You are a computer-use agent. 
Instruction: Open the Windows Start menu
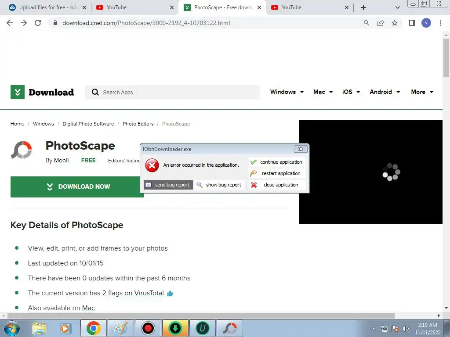point(11,328)
